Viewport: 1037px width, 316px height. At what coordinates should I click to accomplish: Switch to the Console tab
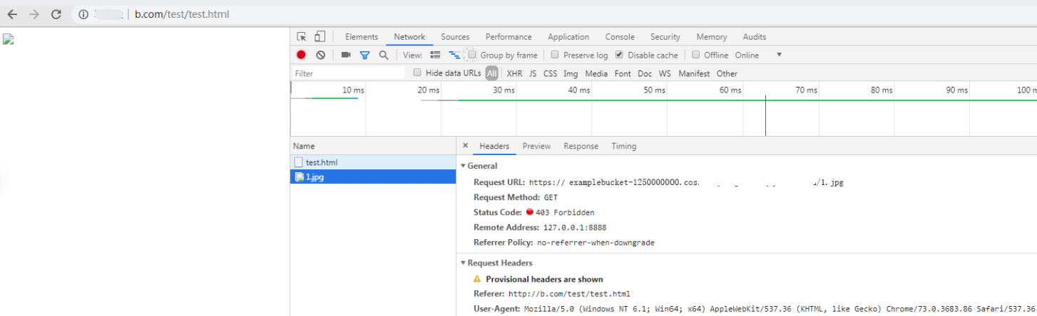[x=620, y=37]
